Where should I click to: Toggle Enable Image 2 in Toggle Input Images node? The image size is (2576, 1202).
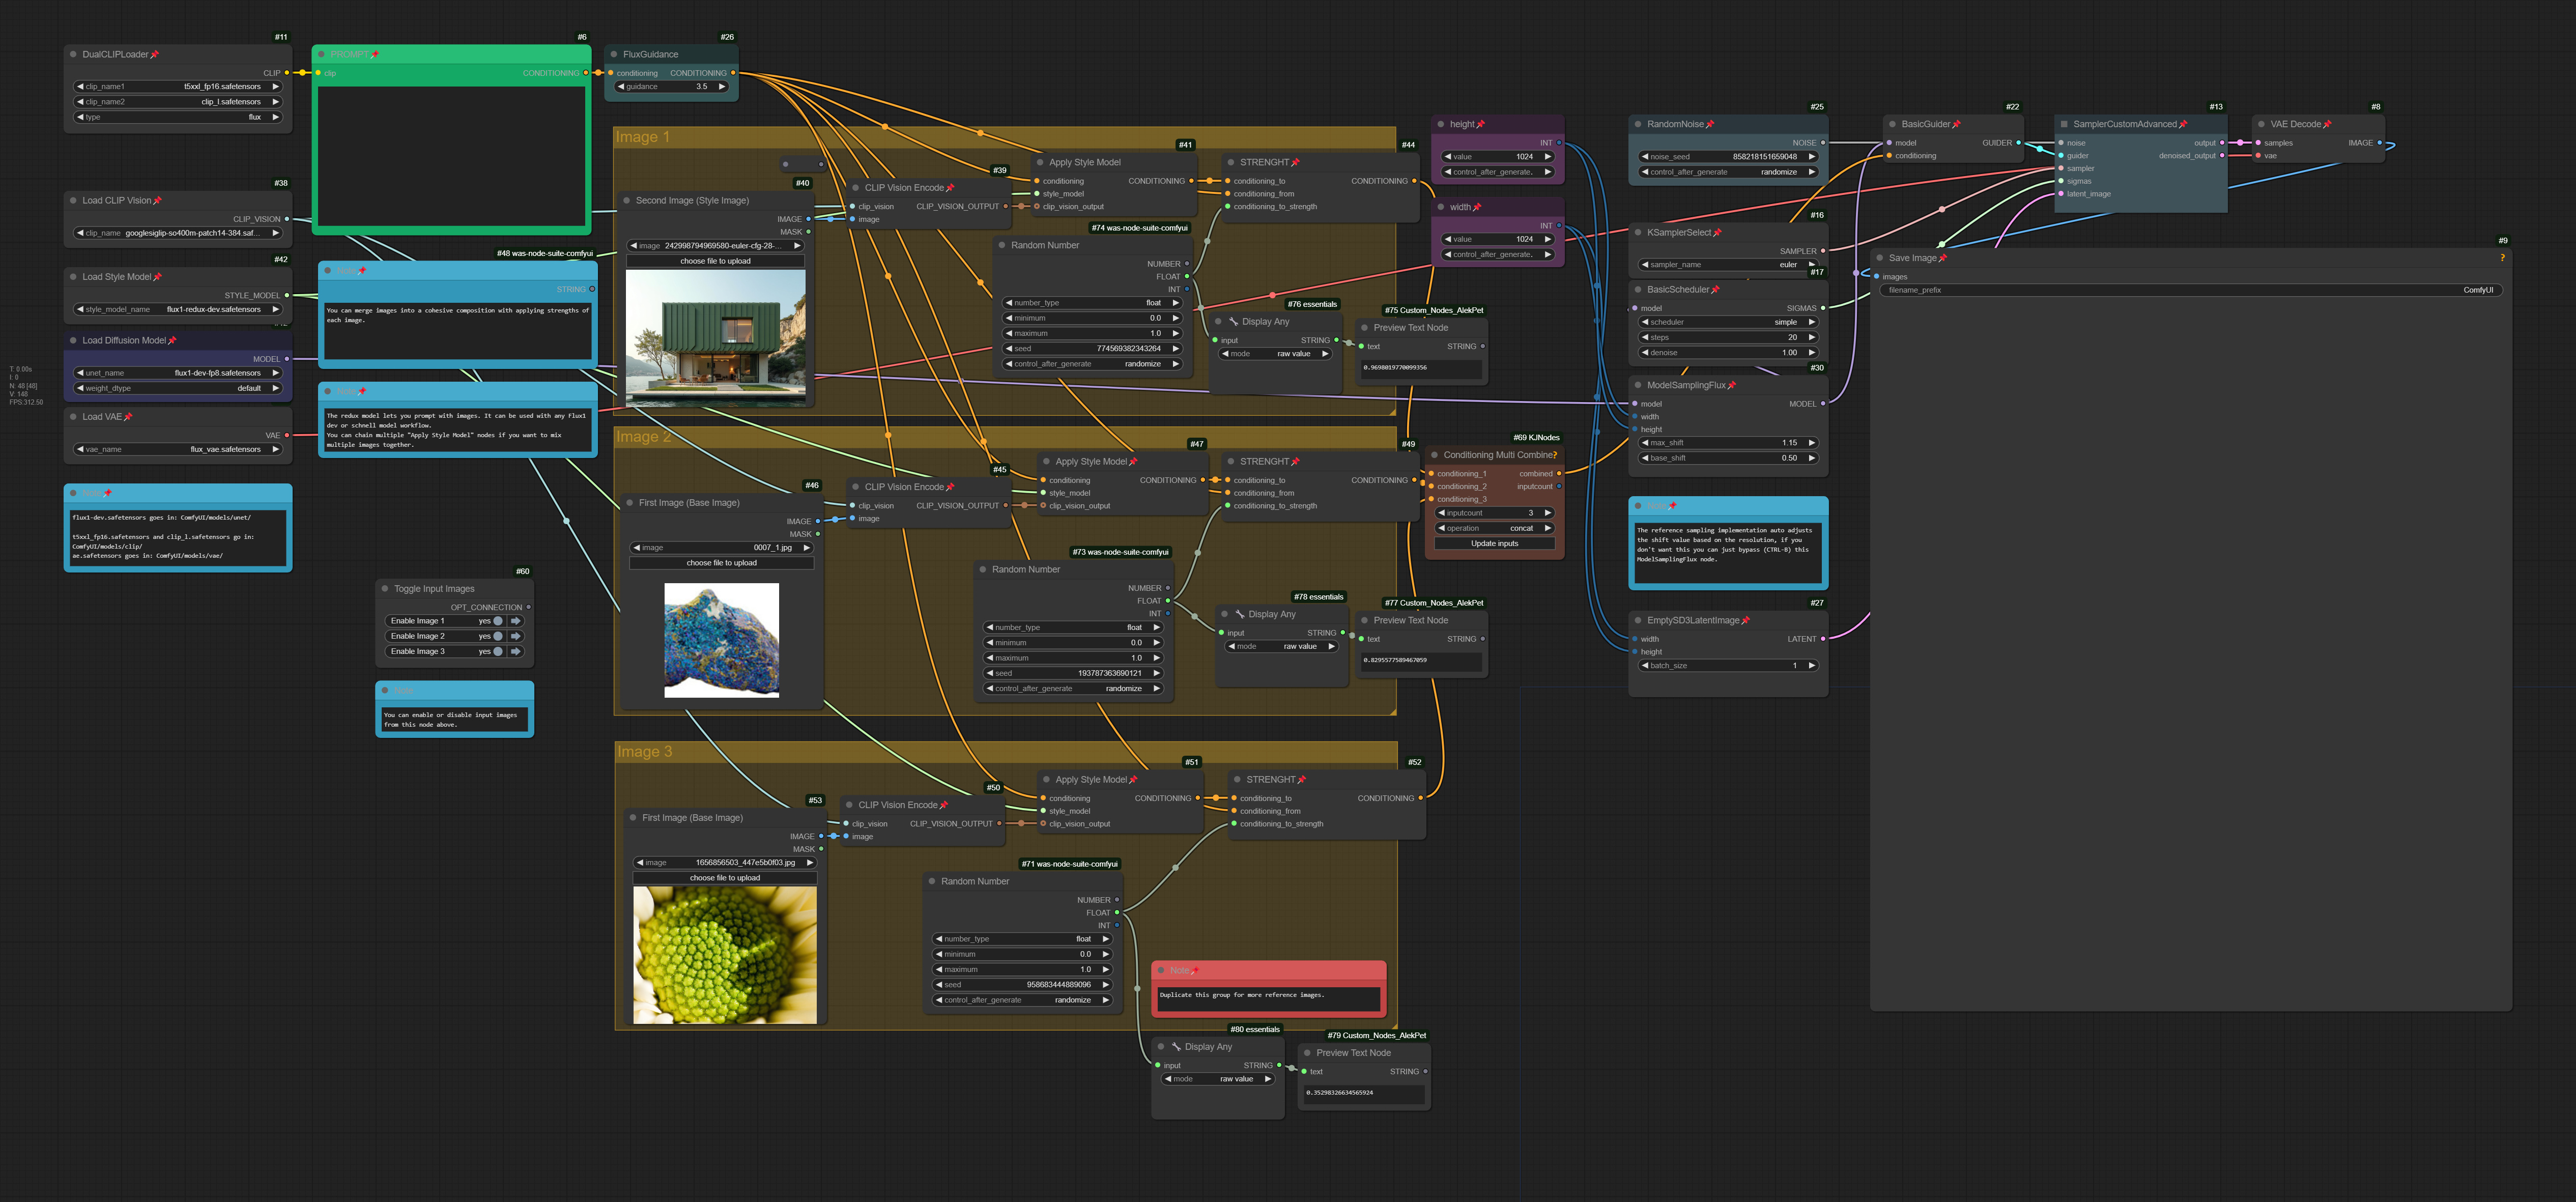coord(500,636)
